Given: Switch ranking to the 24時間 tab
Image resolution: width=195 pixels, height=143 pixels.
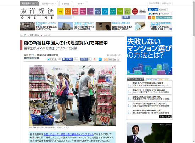Looking at the screenshot, I should [155, 79].
